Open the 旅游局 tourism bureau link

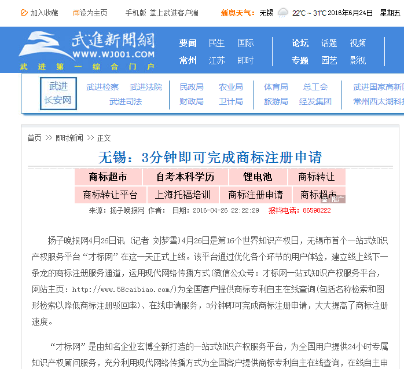[276, 101]
